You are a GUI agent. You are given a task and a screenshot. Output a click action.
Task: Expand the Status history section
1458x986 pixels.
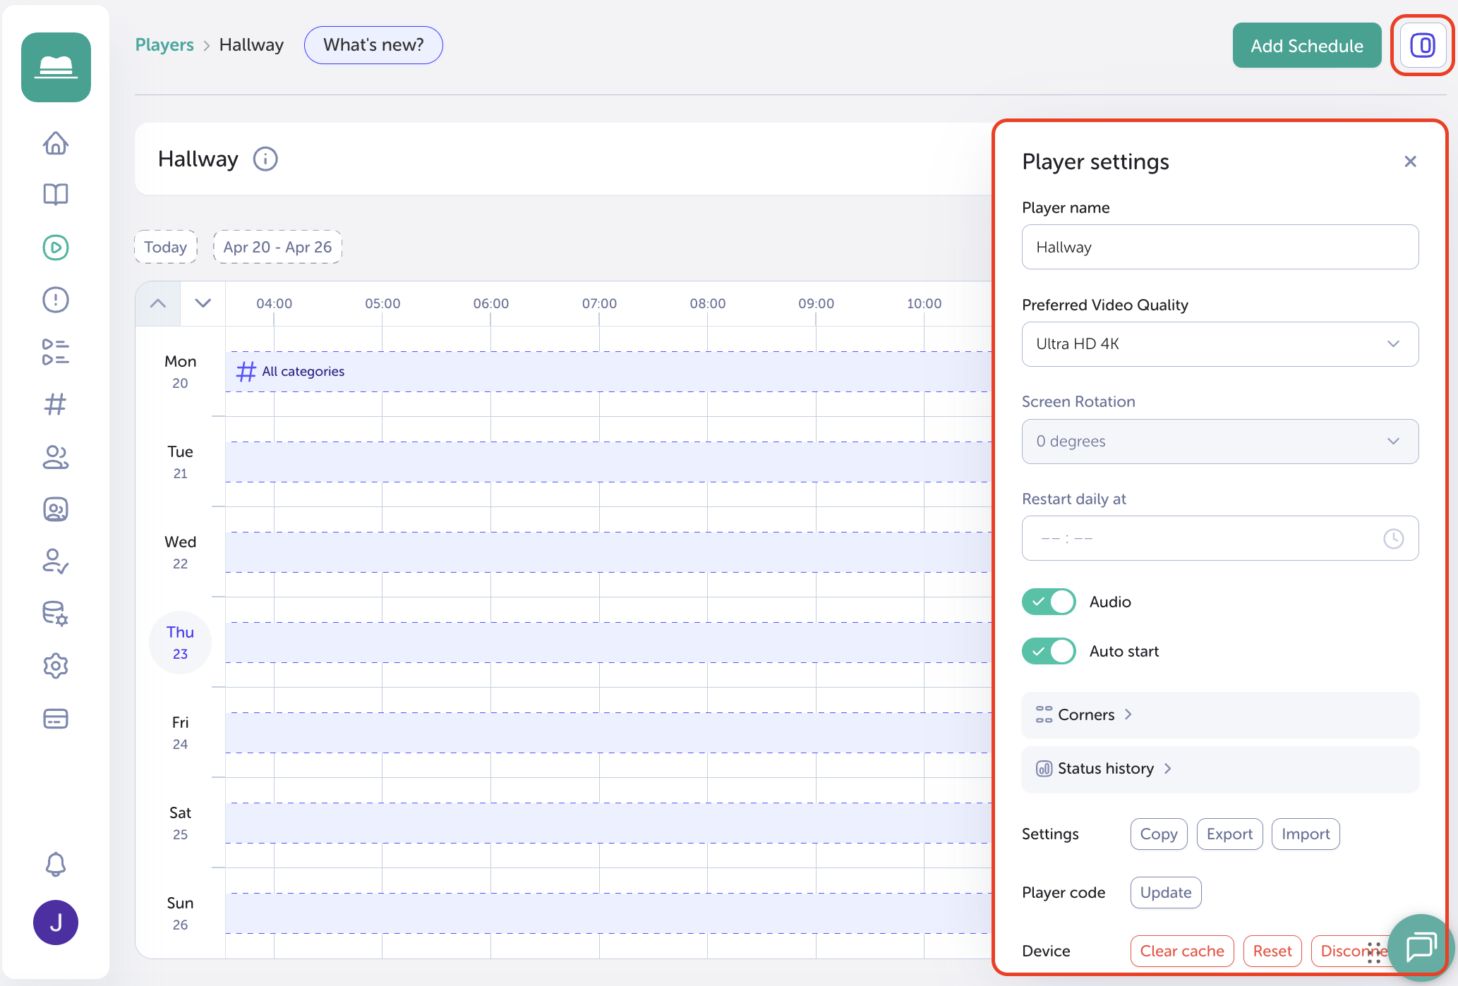pyautogui.click(x=1220, y=769)
